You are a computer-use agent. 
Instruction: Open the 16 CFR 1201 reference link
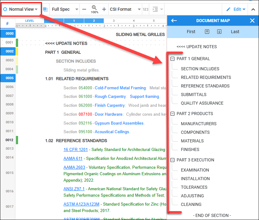76,150
